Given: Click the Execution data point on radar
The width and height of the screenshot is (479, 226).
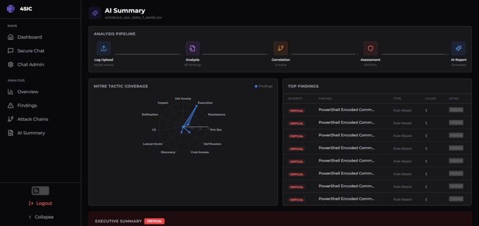Looking at the screenshot, I should coord(197,106).
